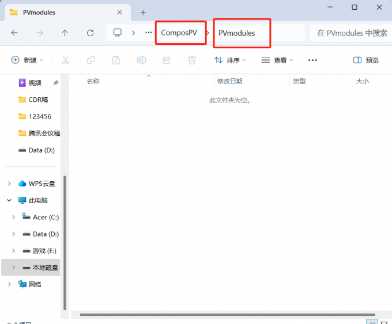Go back to previous folder

point(14,33)
